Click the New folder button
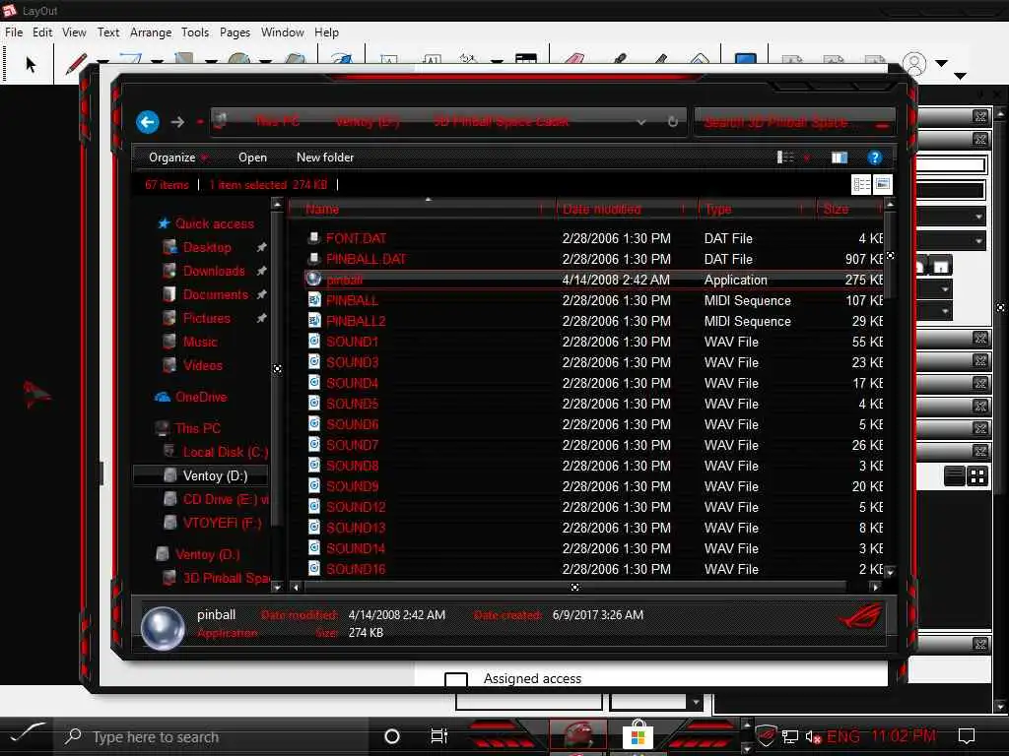1009x756 pixels. (325, 157)
